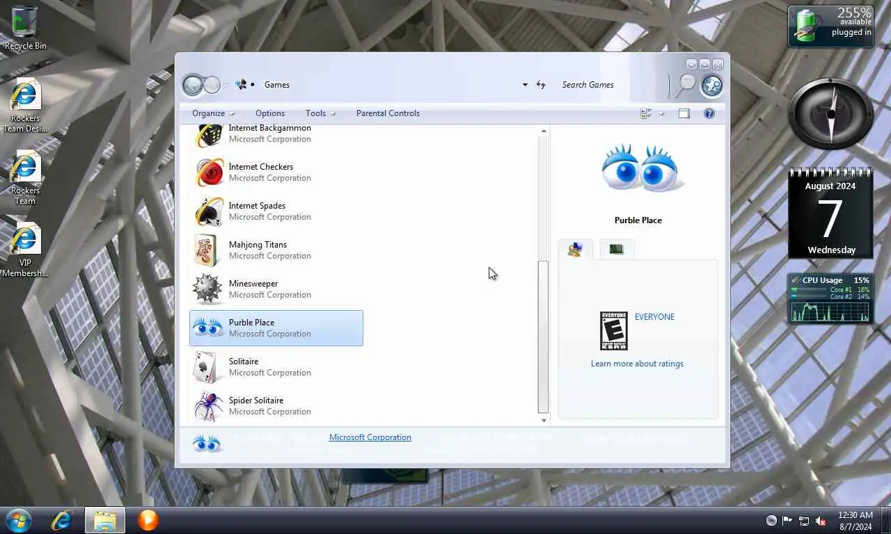Open the Rockers Team desktop shortcut
The image size is (891, 534).
click(25, 178)
